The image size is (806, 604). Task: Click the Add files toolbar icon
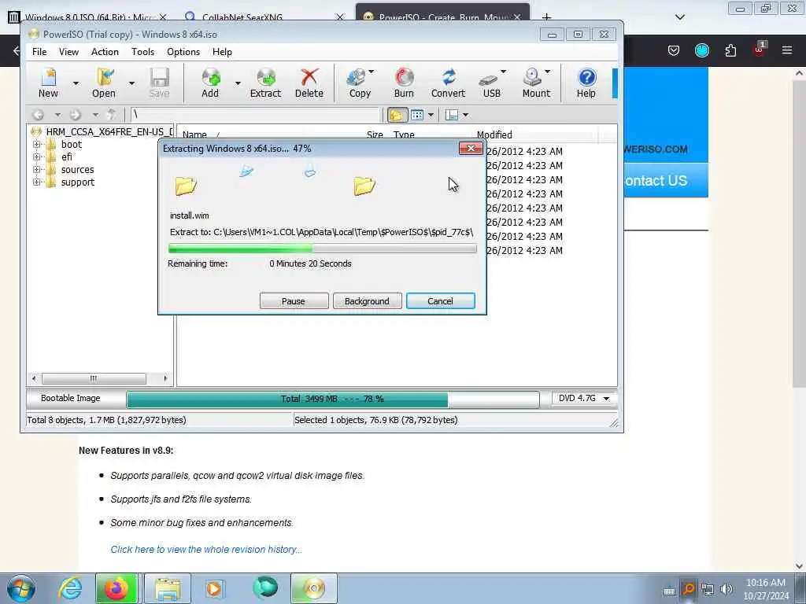pos(210,83)
